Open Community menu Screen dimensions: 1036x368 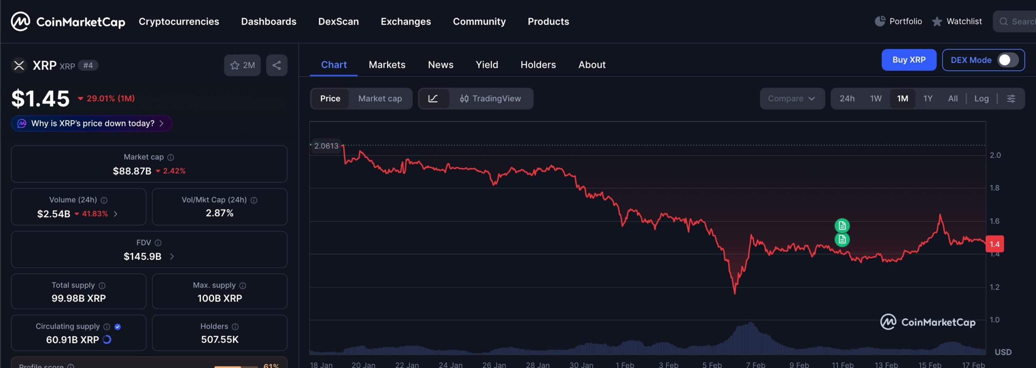tap(479, 21)
